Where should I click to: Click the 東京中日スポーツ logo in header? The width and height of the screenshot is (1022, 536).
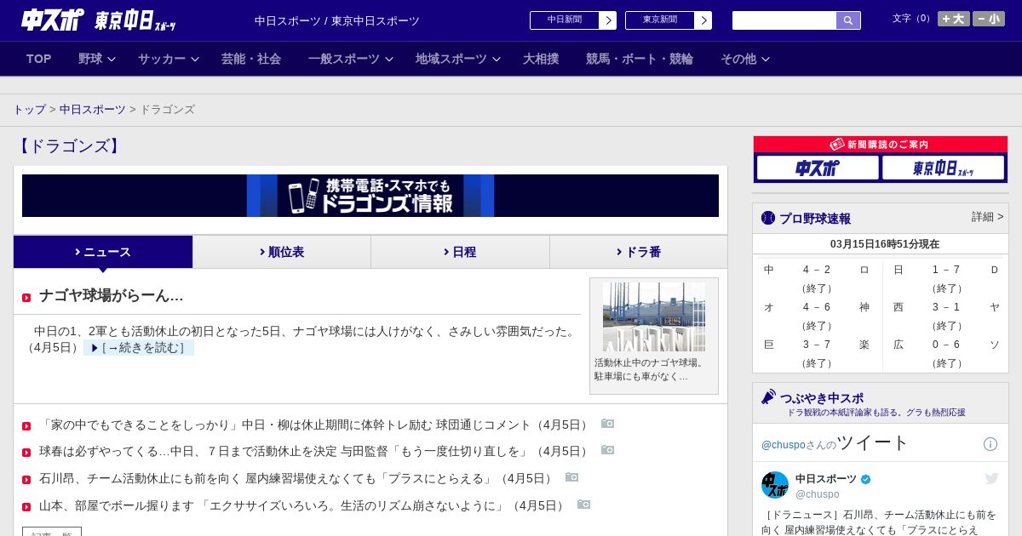(135, 20)
